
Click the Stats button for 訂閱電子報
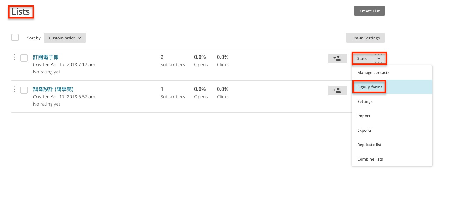(362, 58)
